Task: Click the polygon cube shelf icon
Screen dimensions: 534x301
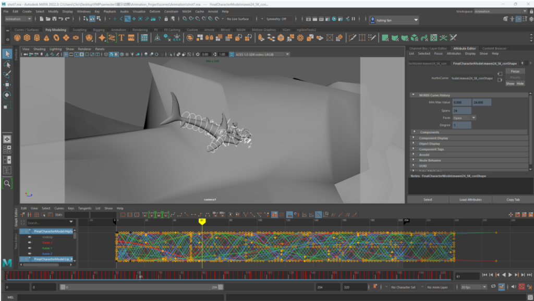Action: pyautogui.click(x=27, y=38)
